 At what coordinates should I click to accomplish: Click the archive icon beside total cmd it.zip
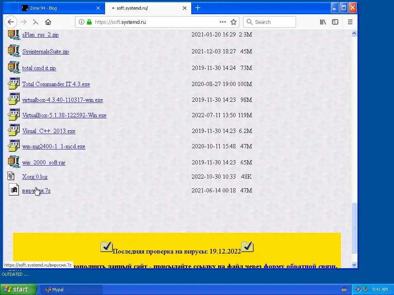coord(14,67)
